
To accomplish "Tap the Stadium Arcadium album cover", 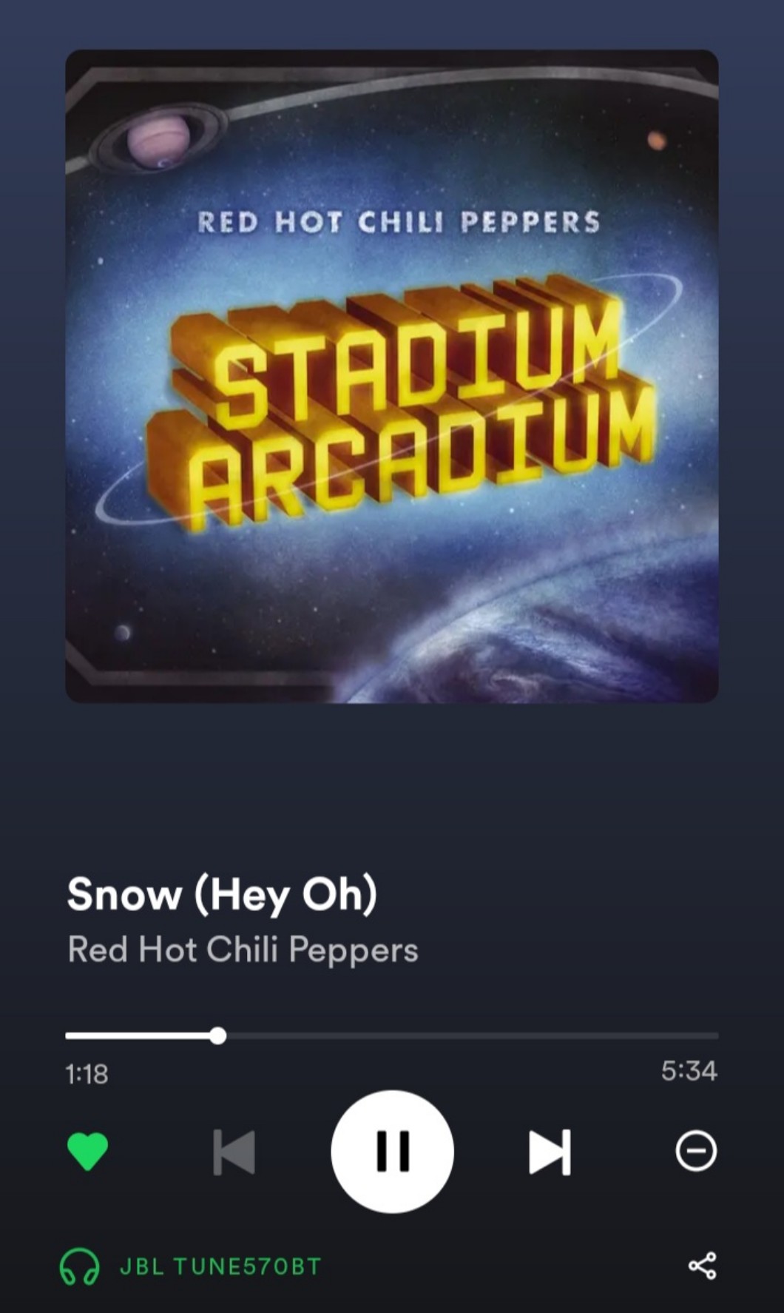I will (392, 376).
